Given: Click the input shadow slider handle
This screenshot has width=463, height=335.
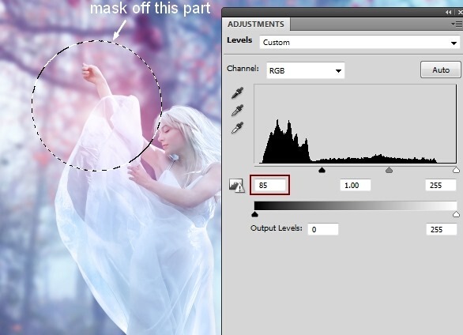Looking at the screenshot, I should tap(322, 170).
